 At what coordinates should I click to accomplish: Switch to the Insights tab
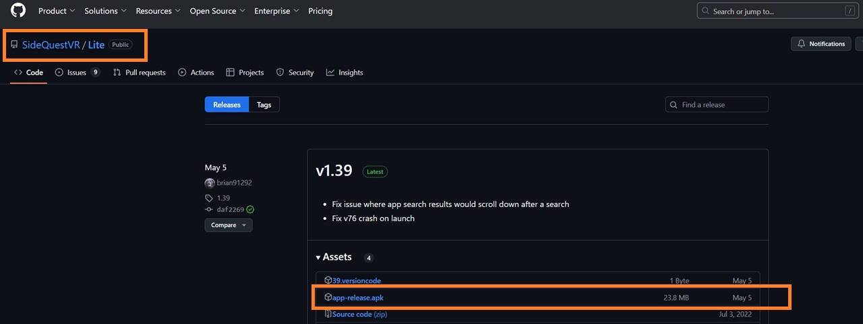pyautogui.click(x=345, y=73)
